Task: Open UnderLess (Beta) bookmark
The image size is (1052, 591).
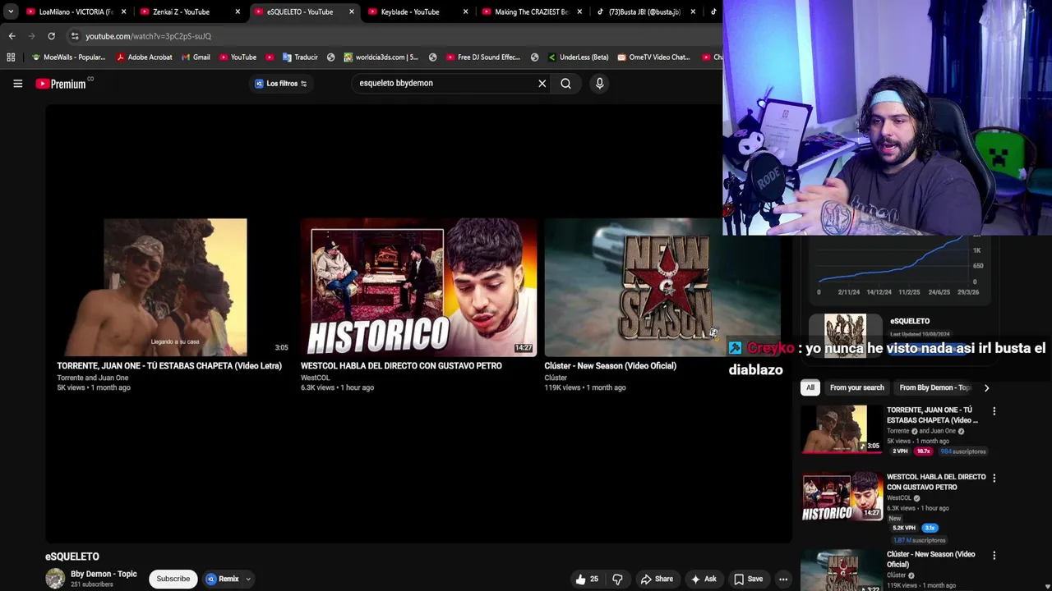Action: (578, 57)
